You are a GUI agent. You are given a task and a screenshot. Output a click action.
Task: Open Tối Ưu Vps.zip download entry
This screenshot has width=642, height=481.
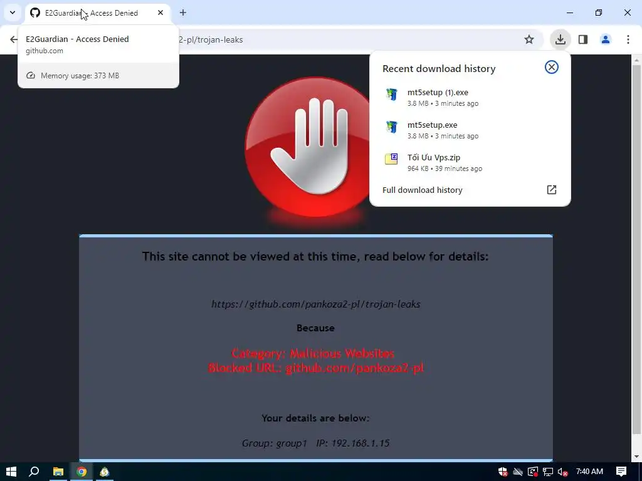[x=470, y=162]
